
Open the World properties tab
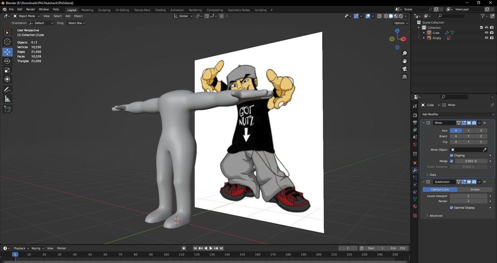click(x=415, y=144)
